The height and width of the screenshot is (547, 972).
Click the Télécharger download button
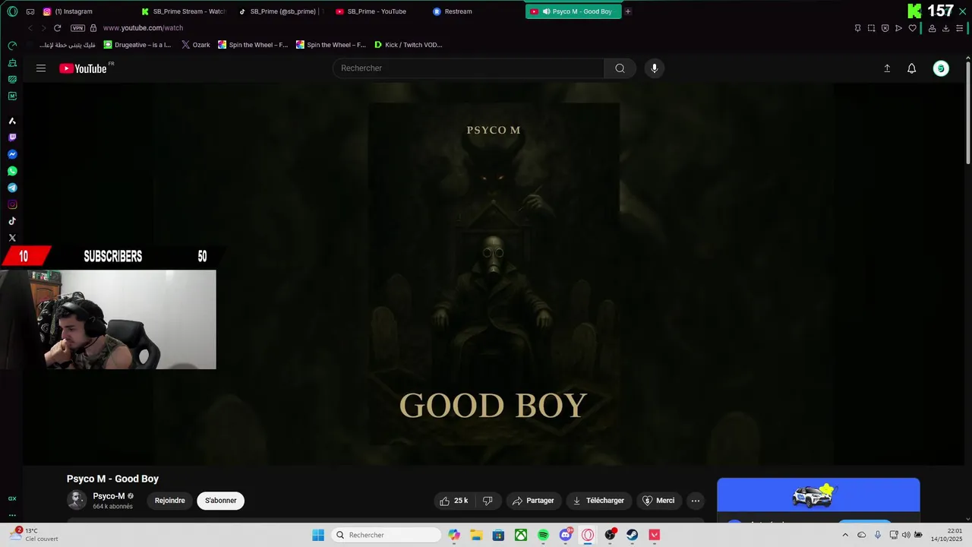point(599,501)
